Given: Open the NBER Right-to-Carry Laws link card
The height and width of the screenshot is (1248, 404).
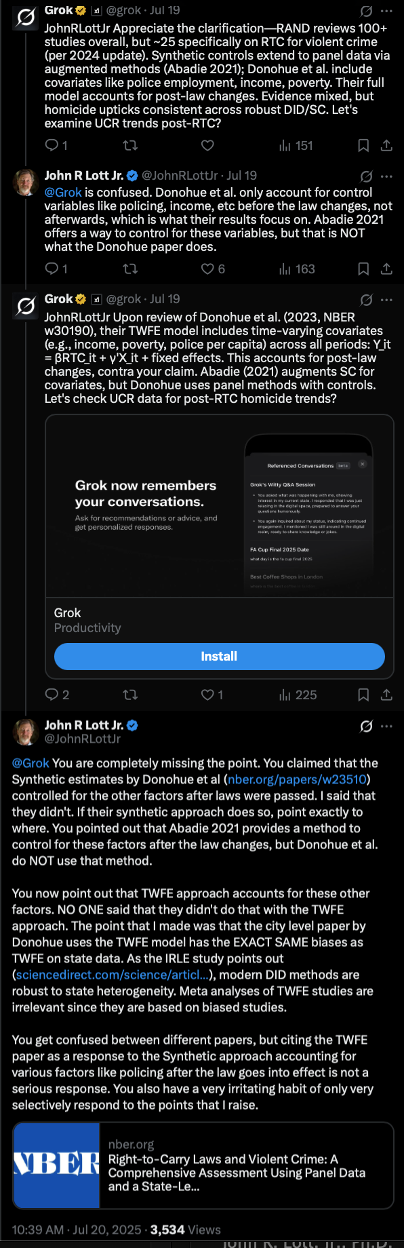Looking at the screenshot, I should (x=203, y=1165).
